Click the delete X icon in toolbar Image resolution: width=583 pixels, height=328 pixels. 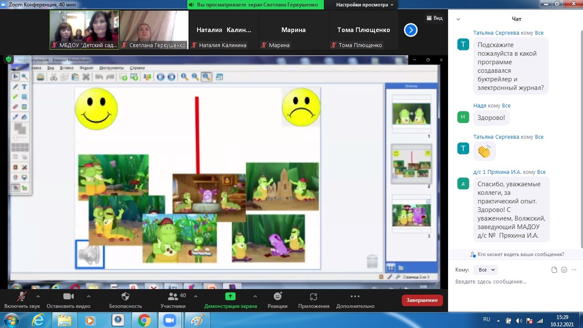pyautogui.click(x=86, y=77)
